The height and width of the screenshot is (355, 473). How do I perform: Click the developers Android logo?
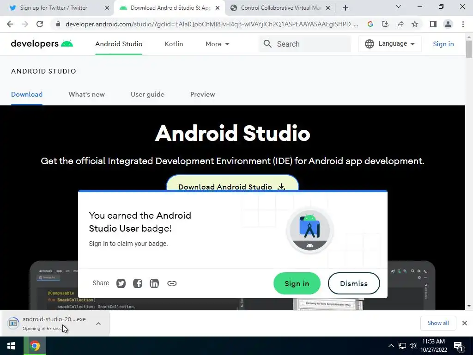click(42, 44)
